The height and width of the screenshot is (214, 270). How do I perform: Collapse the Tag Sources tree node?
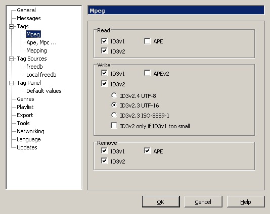[11, 59]
